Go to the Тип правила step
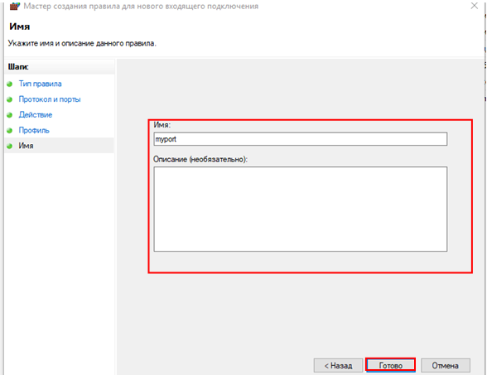Image resolution: width=487 pixels, height=375 pixels. coord(40,84)
